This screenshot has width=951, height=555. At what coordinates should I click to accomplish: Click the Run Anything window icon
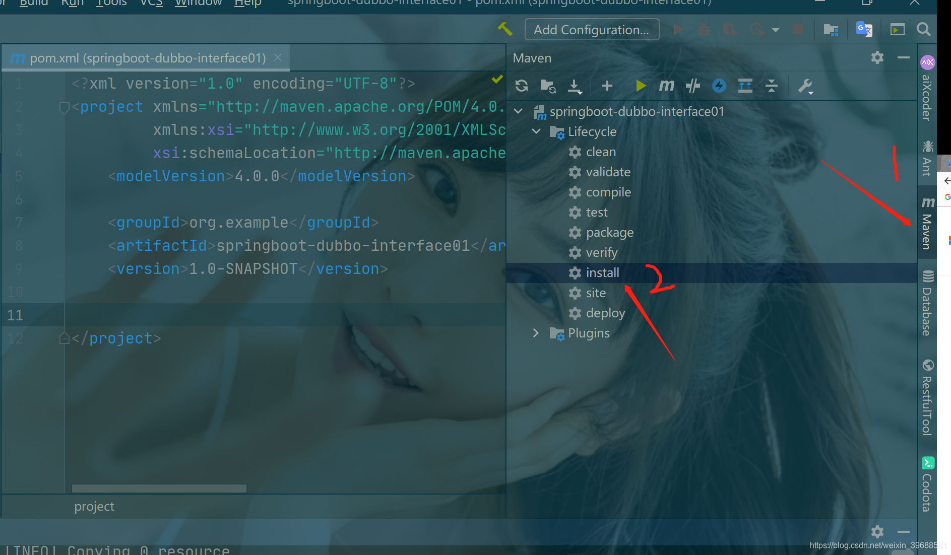[x=897, y=30]
